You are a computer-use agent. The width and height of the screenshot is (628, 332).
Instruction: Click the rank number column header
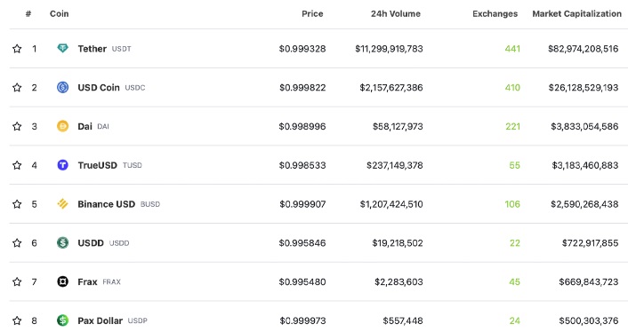(28, 13)
